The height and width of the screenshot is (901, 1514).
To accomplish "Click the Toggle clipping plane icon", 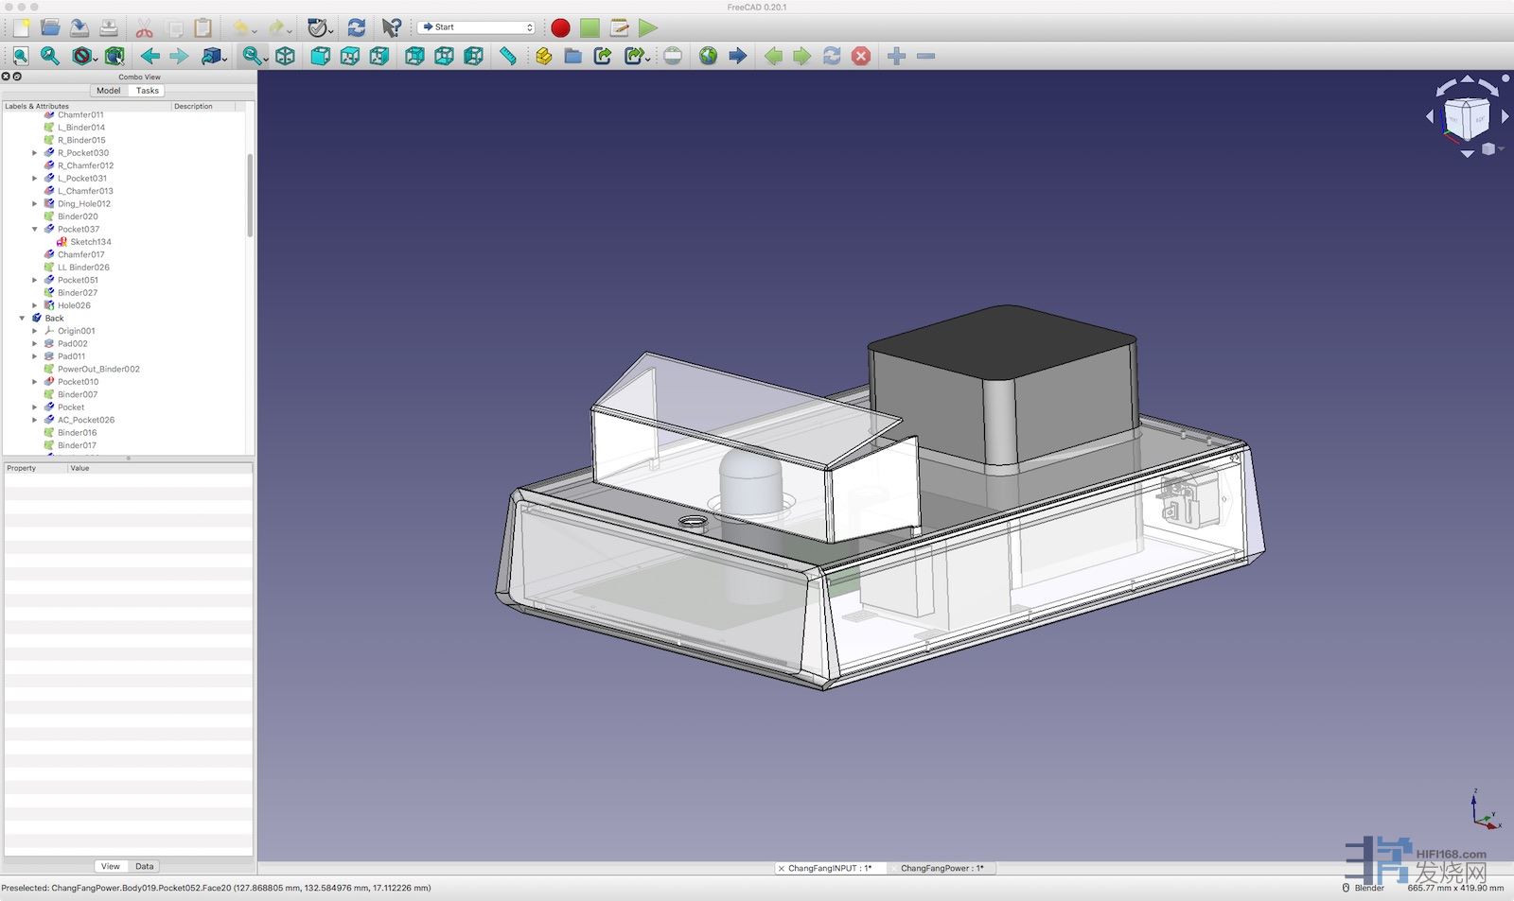I will pyautogui.click(x=673, y=57).
